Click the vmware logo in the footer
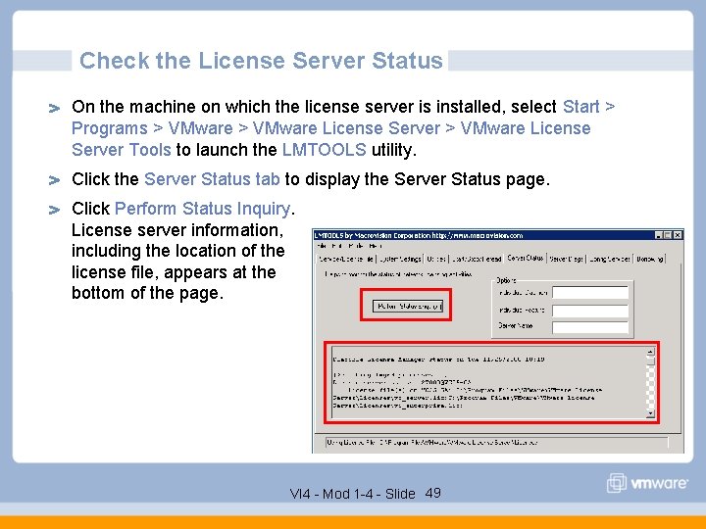 [647, 483]
